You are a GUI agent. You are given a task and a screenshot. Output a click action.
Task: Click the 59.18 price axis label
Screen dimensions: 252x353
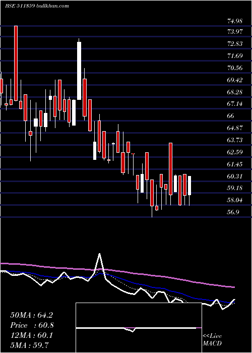coord(235,188)
